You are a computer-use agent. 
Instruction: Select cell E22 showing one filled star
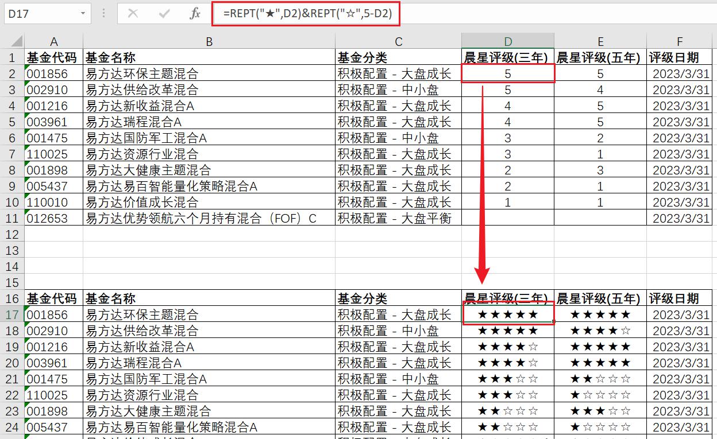tap(600, 395)
